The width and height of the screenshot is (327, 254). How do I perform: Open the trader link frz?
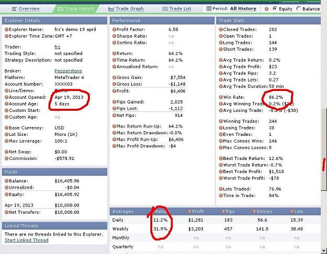58,47
